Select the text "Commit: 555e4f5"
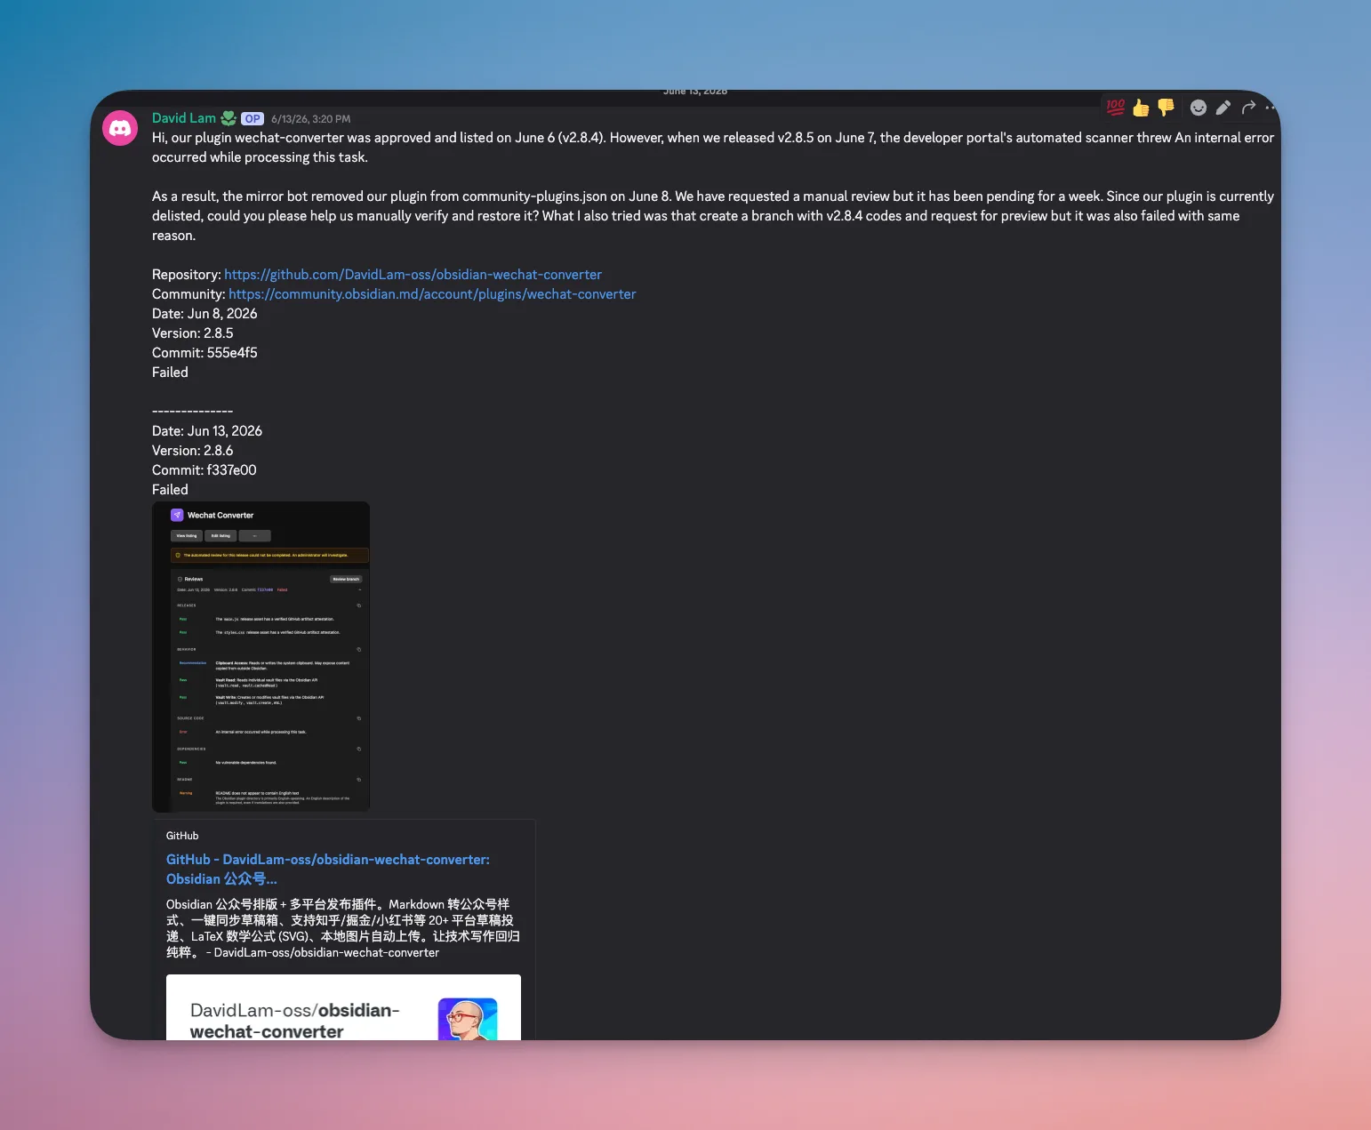 (x=204, y=353)
